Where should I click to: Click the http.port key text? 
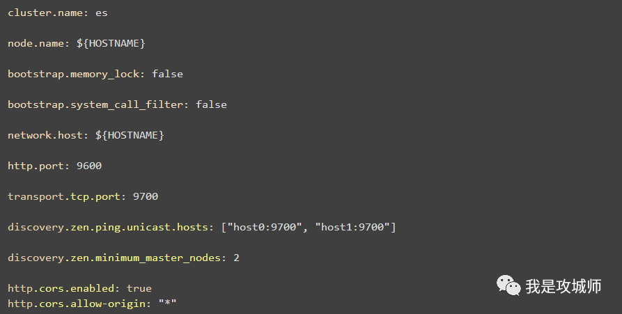tap(32, 166)
